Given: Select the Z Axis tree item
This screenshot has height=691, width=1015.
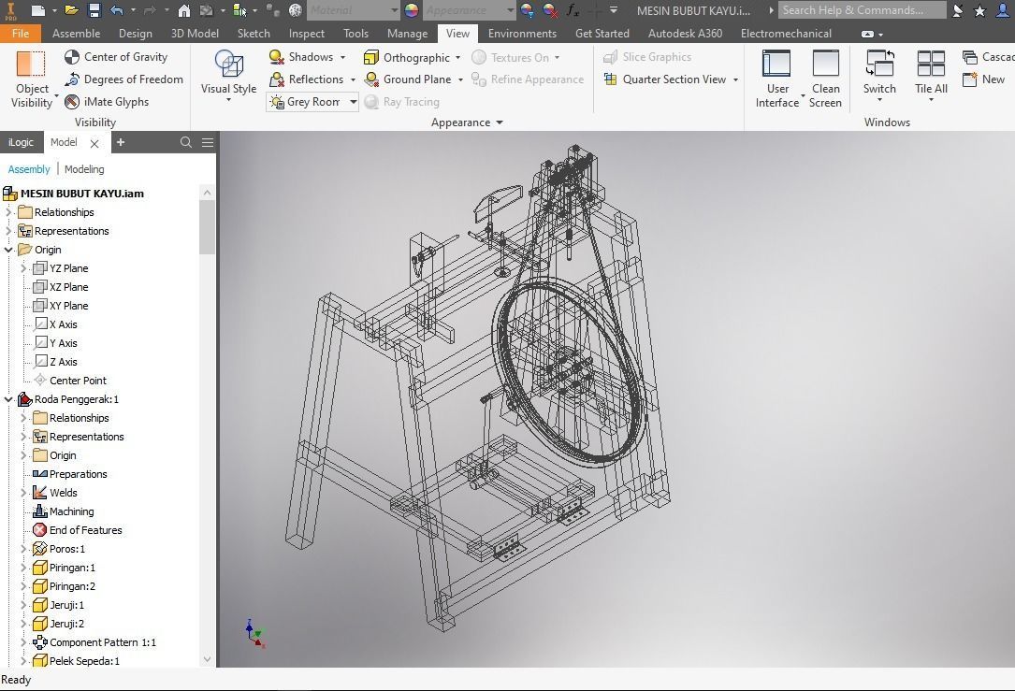Looking at the screenshot, I should click(56, 362).
